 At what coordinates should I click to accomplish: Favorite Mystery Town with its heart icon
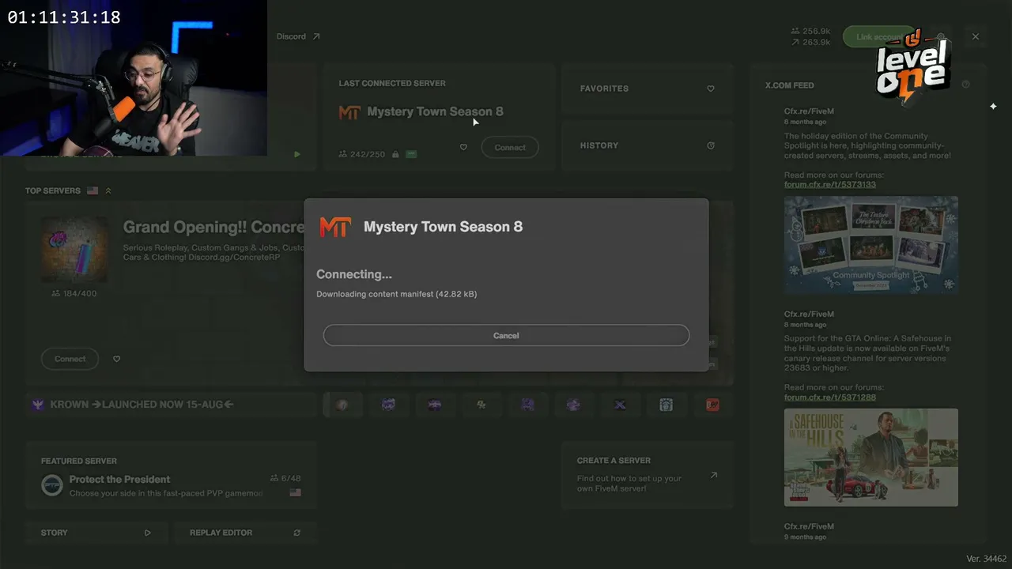[x=463, y=147]
